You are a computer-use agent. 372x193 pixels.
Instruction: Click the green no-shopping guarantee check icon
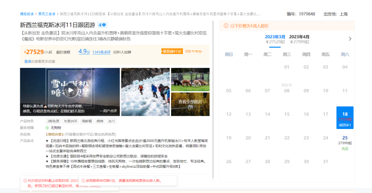pyautogui.click(x=47, y=128)
